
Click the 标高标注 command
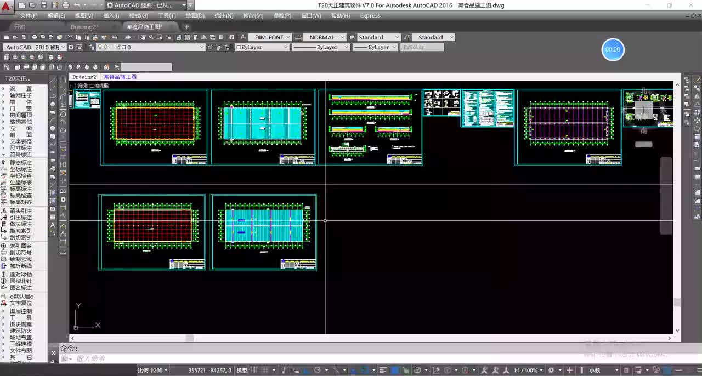(x=21, y=189)
